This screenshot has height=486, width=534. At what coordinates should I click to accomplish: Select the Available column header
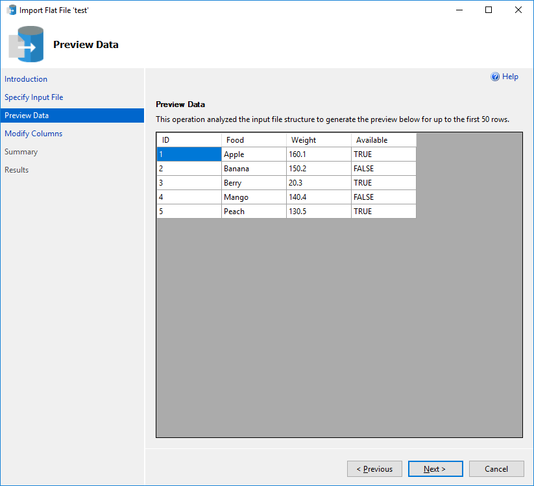click(383, 140)
